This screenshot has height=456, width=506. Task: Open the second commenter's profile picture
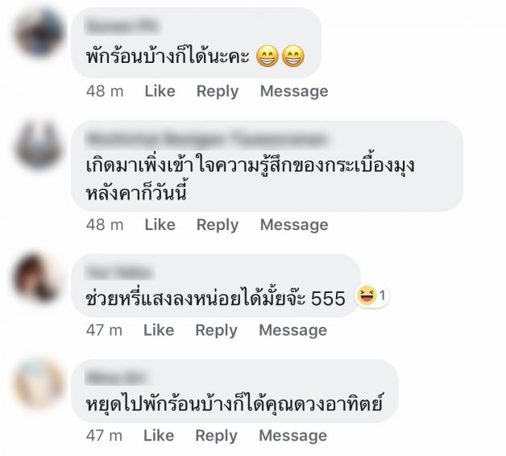pyautogui.click(x=39, y=144)
